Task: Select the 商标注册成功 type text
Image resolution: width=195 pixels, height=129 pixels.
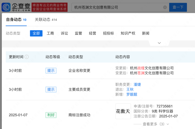Action: (x=79, y=115)
